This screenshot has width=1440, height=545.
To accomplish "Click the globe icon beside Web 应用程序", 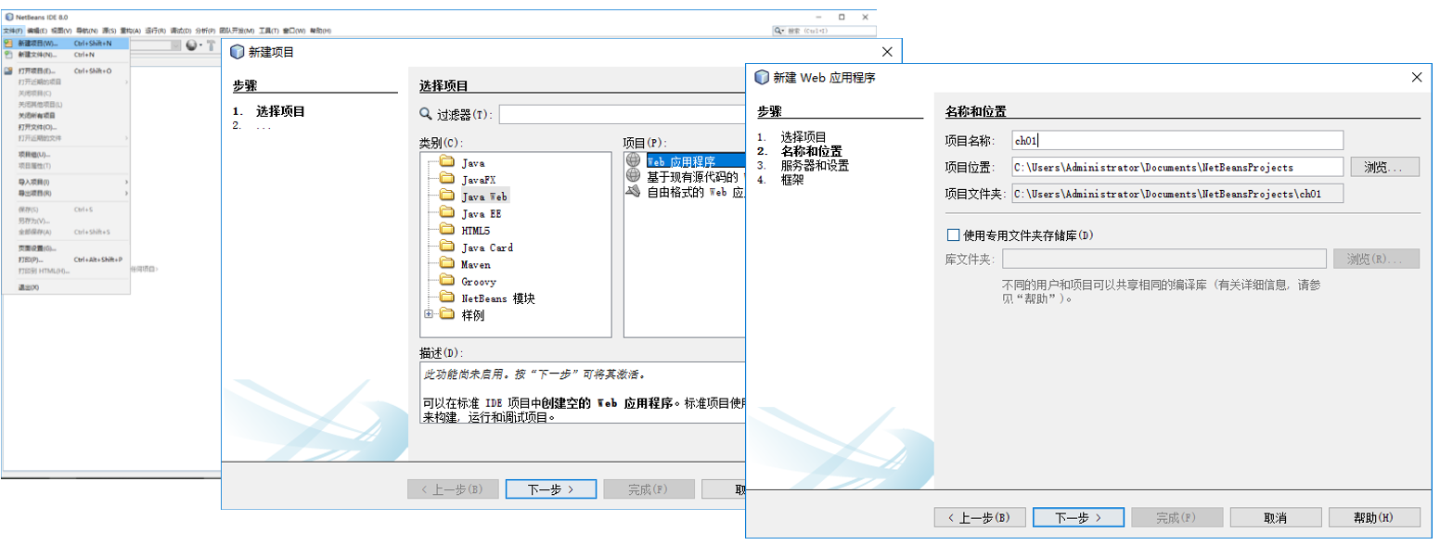I will tap(634, 160).
